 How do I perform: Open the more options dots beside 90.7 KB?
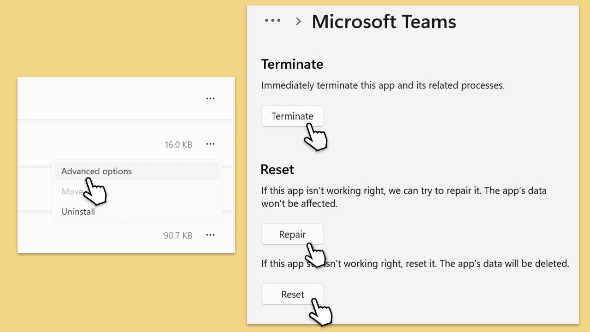tap(210, 235)
